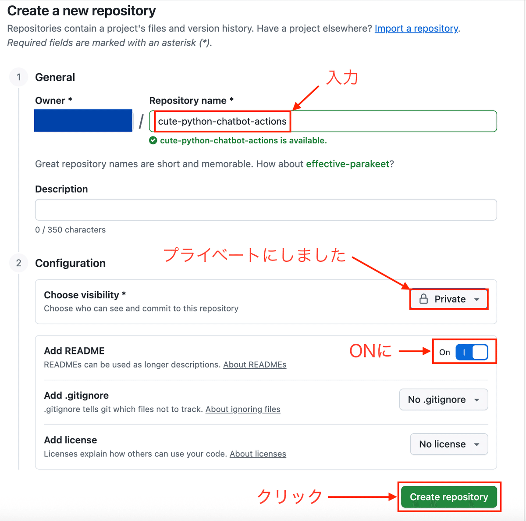The width and height of the screenshot is (526, 521).
Task: Click the lock icon in visibility selector
Action: coord(423,299)
